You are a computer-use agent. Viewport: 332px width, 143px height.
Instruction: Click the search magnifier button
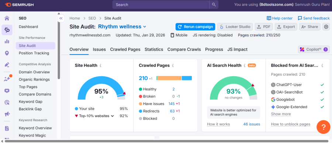[214, 5]
